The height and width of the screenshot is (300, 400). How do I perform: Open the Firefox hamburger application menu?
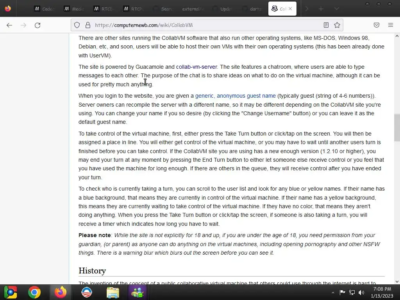391,25
